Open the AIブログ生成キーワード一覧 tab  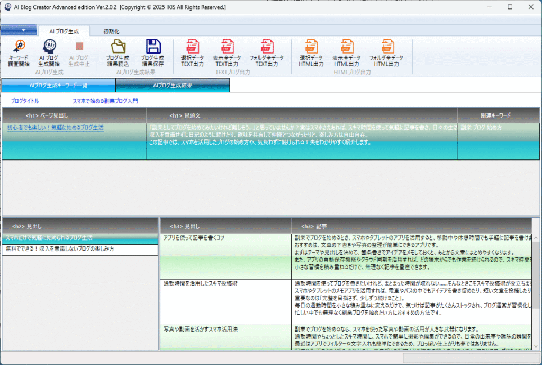58,85
